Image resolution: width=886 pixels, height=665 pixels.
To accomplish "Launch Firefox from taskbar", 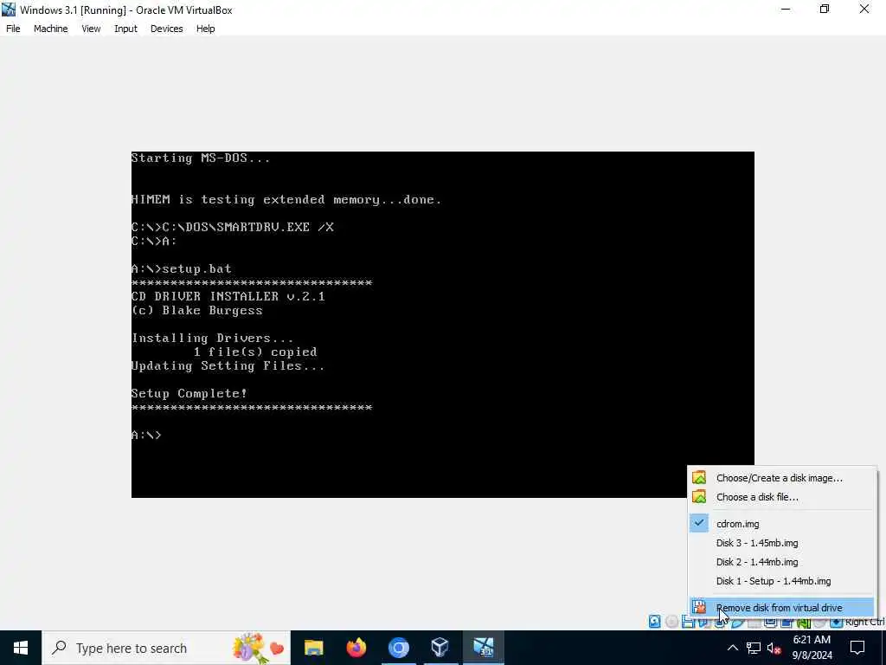I will tap(356, 648).
